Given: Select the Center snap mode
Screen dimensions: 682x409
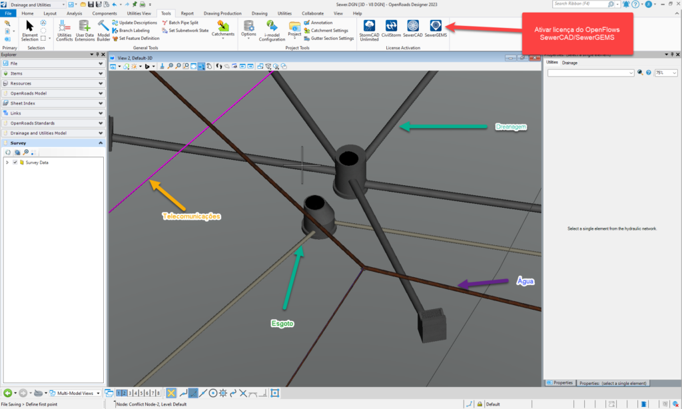Looking at the screenshot, I should pos(212,393).
